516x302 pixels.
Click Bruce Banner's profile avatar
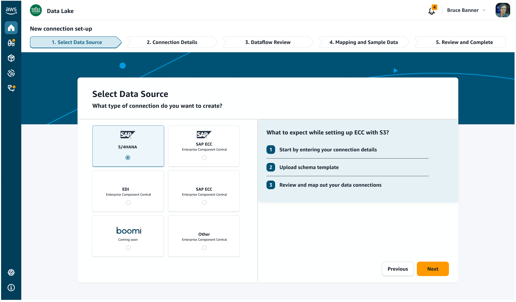[503, 10]
